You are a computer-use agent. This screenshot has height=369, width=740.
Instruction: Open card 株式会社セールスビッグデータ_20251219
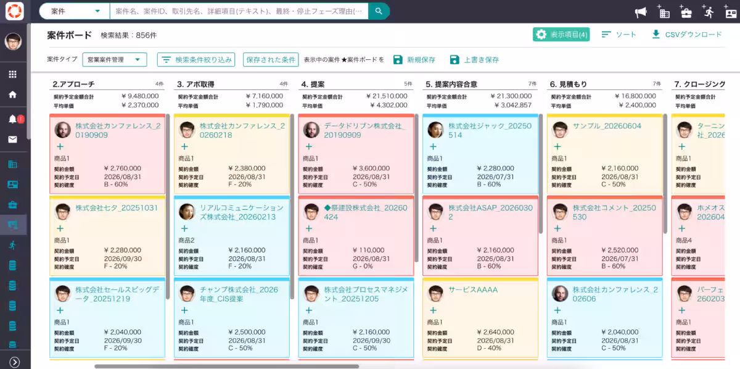(107, 318)
